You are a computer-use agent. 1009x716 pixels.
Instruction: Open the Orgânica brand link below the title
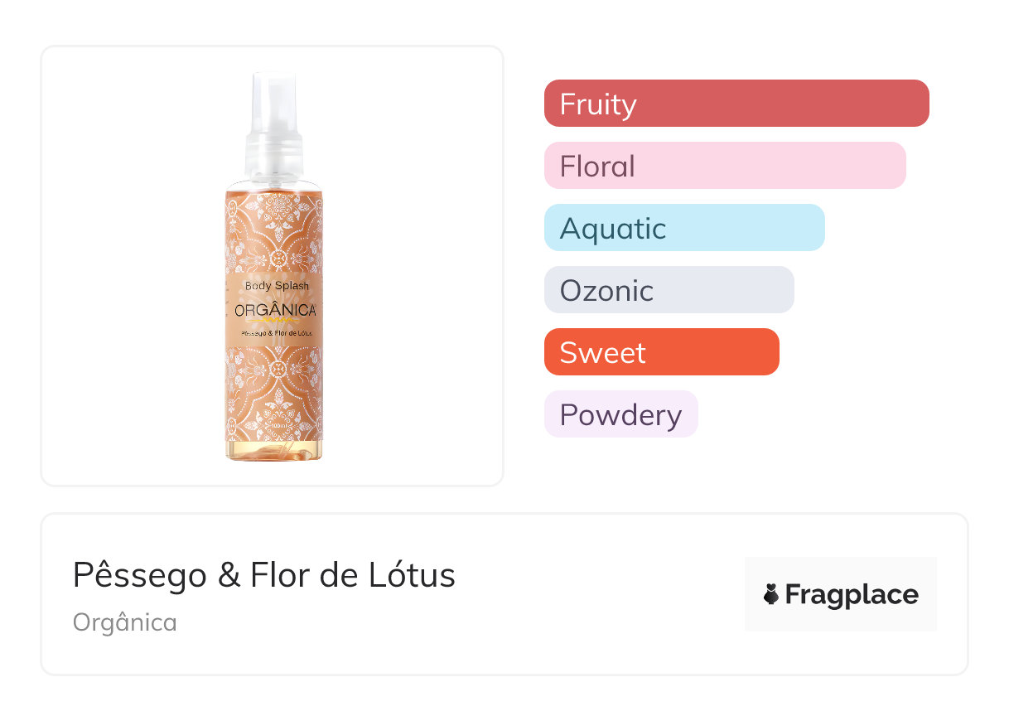click(125, 622)
